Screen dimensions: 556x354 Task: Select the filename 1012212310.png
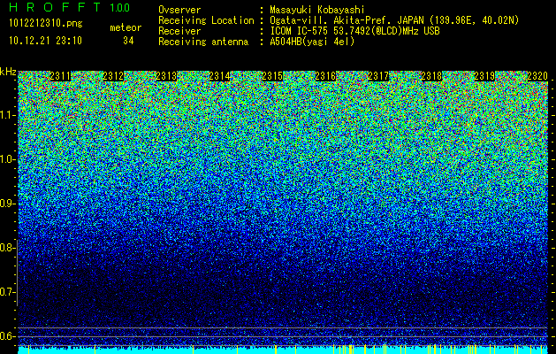[46, 24]
